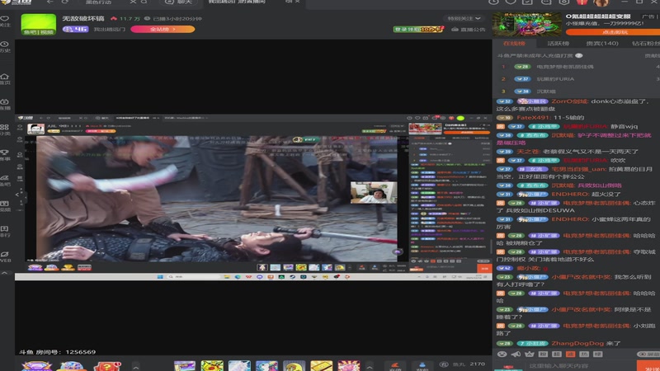Click username ZorrO剑域 in chat
Viewport: 660px width, 371px height.
point(569,101)
